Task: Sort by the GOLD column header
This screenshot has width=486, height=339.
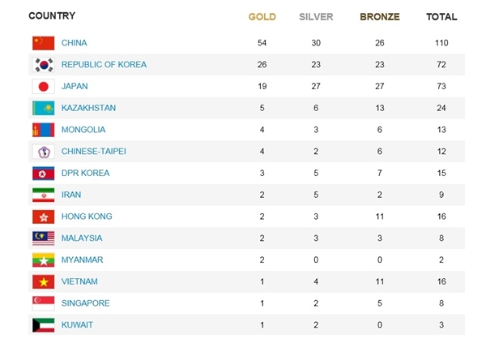Action: pos(262,16)
